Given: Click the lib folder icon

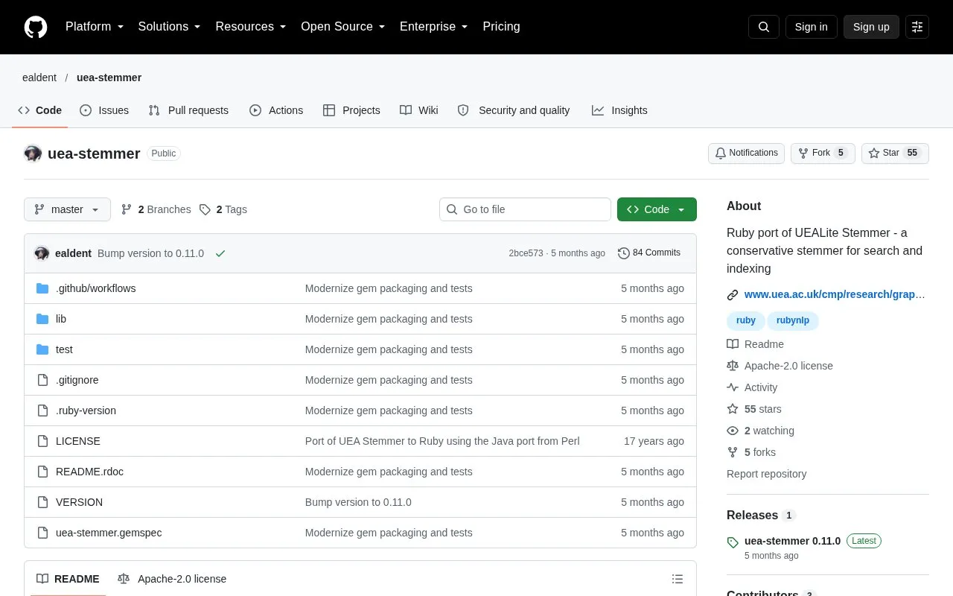Looking at the screenshot, I should coord(42,319).
